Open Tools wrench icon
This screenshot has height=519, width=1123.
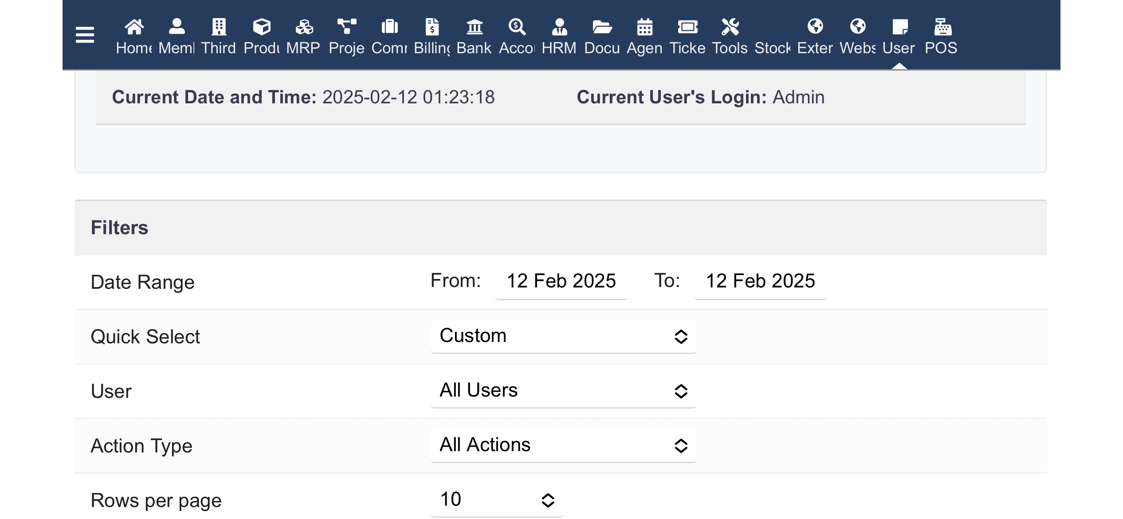click(730, 28)
